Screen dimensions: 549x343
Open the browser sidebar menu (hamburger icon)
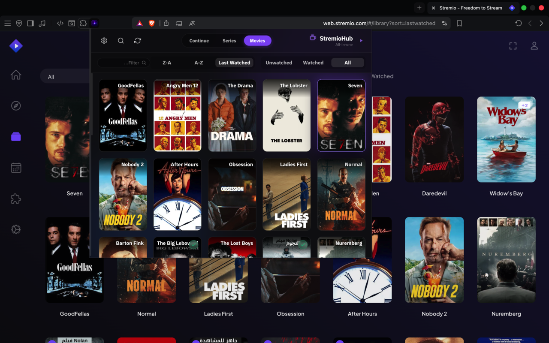coord(8,23)
